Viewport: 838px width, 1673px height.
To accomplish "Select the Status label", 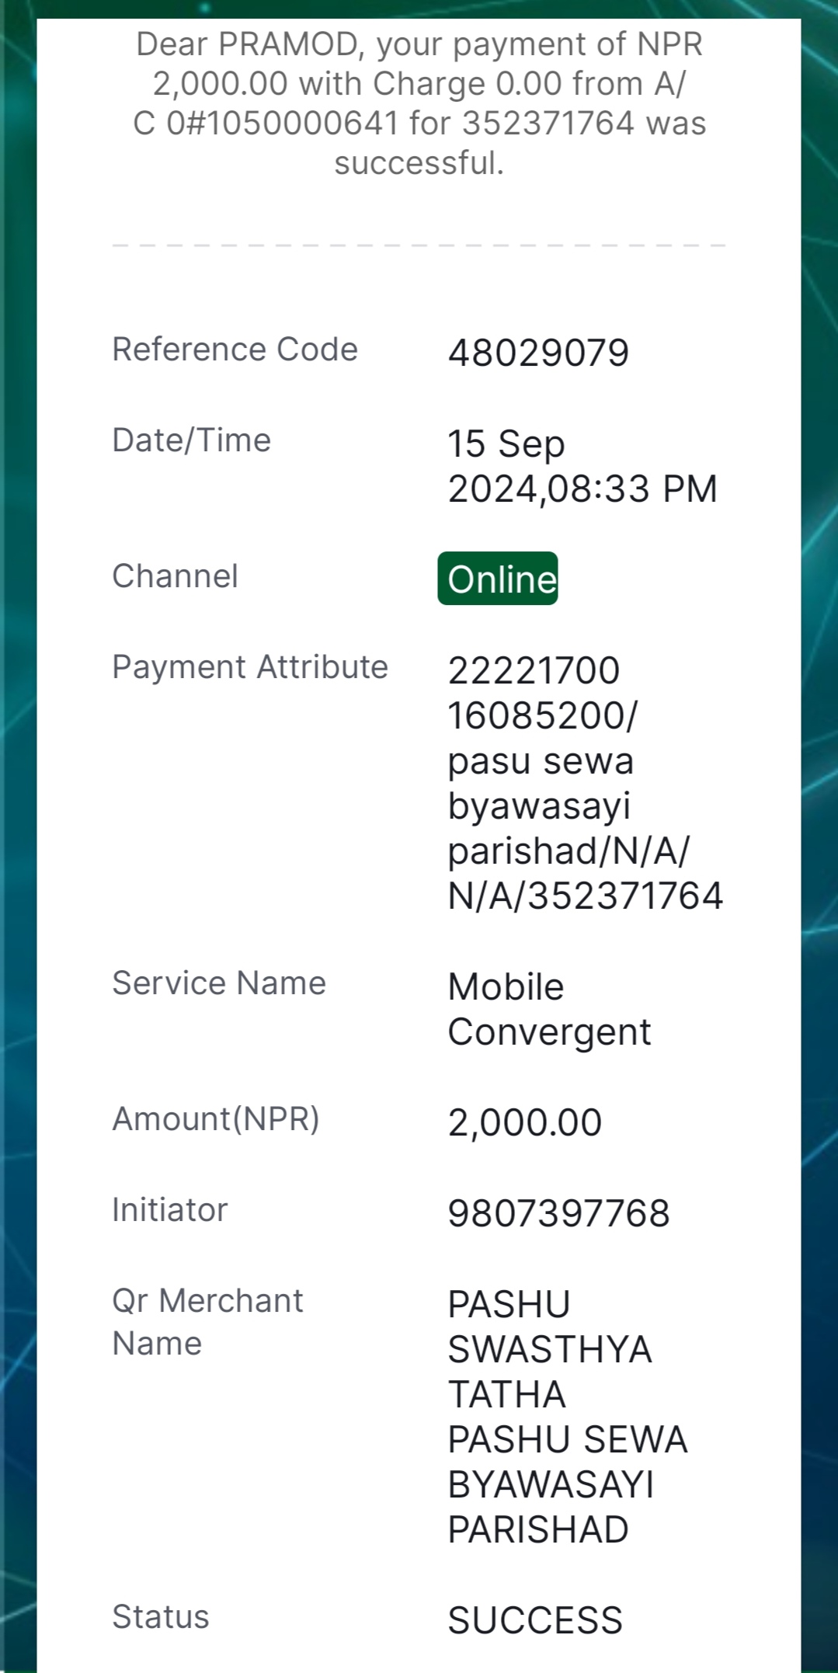I will (x=160, y=1617).
